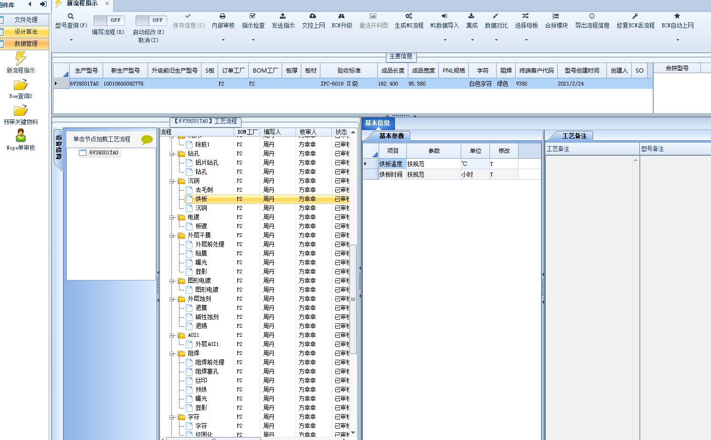711x440 pixels.
Task: Select 去毛刺 process step
Action: point(204,190)
